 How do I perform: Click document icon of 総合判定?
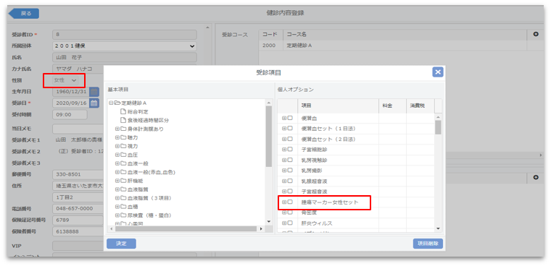123,112
